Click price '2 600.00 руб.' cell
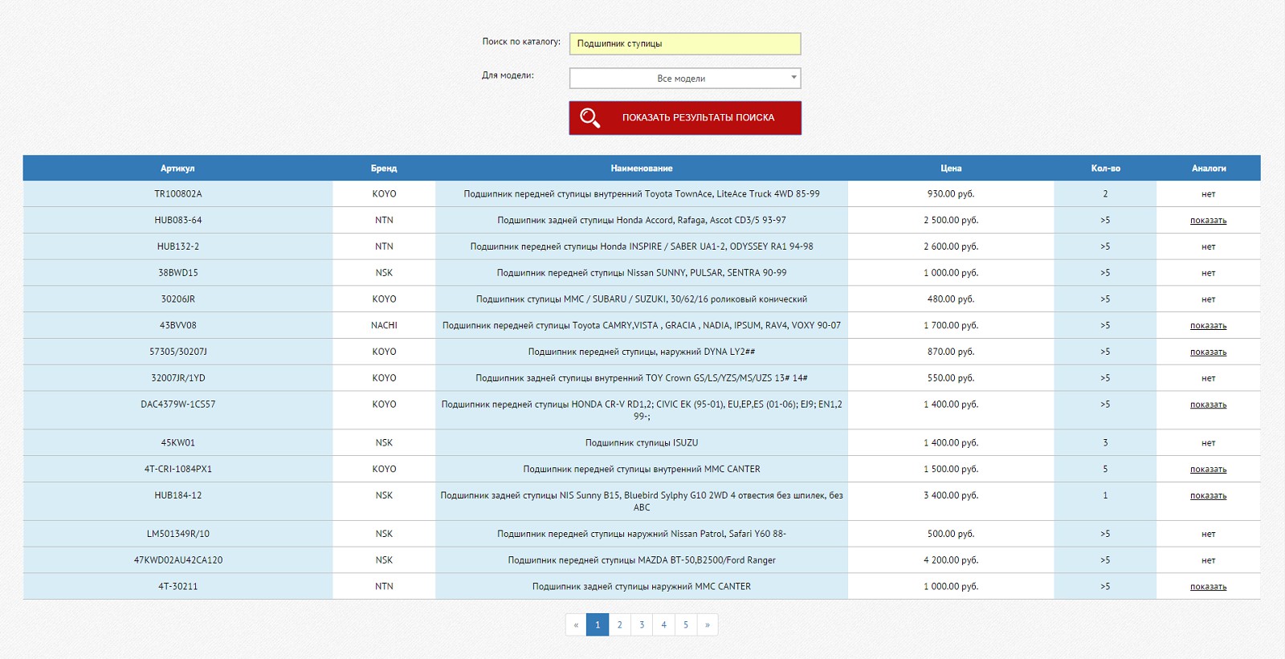The width and height of the screenshot is (1285, 659). point(951,246)
